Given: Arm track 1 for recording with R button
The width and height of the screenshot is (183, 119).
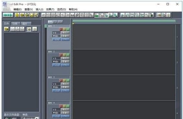Looking at the screenshot, I should coord(61,30).
